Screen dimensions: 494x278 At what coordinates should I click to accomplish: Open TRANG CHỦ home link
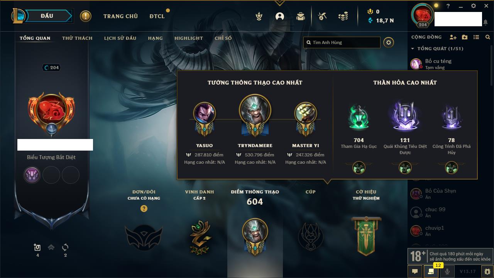tap(120, 16)
